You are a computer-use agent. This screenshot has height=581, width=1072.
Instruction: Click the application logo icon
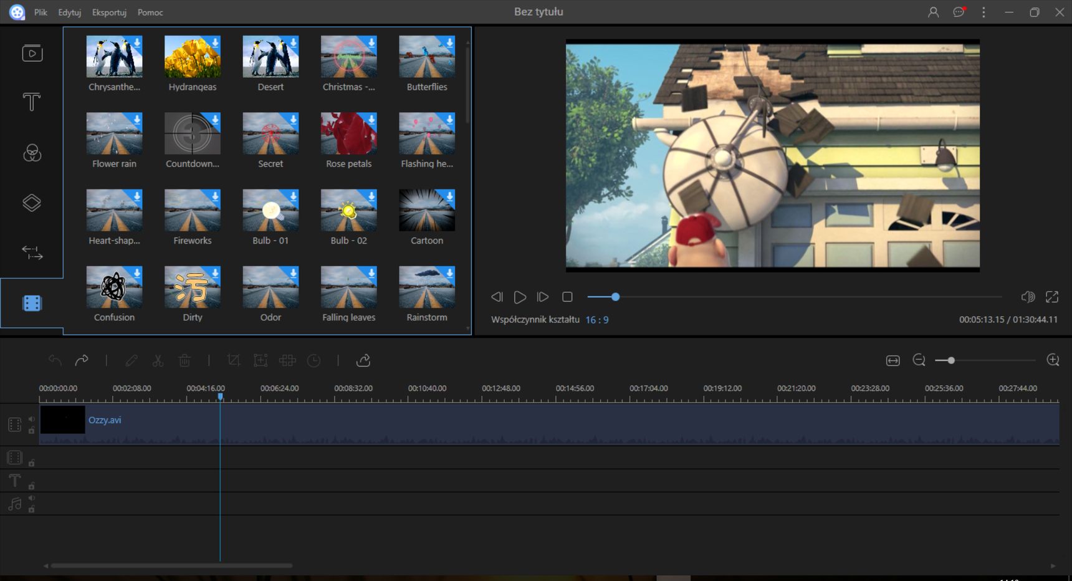[x=17, y=12]
